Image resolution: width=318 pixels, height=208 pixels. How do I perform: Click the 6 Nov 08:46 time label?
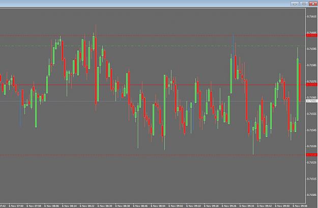click(x=140, y=206)
